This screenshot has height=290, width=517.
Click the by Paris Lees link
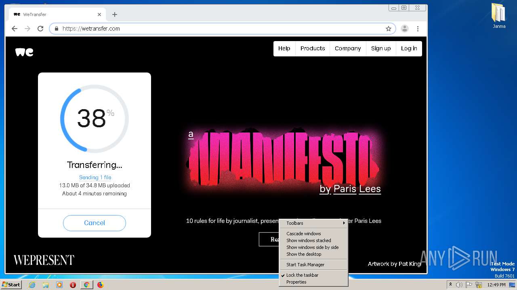[350, 188]
